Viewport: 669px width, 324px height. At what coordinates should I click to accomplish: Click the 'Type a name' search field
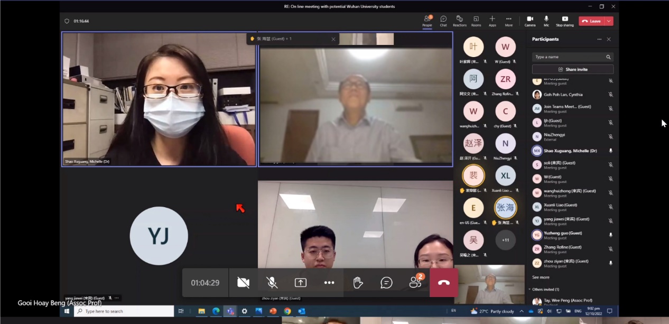click(568, 57)
